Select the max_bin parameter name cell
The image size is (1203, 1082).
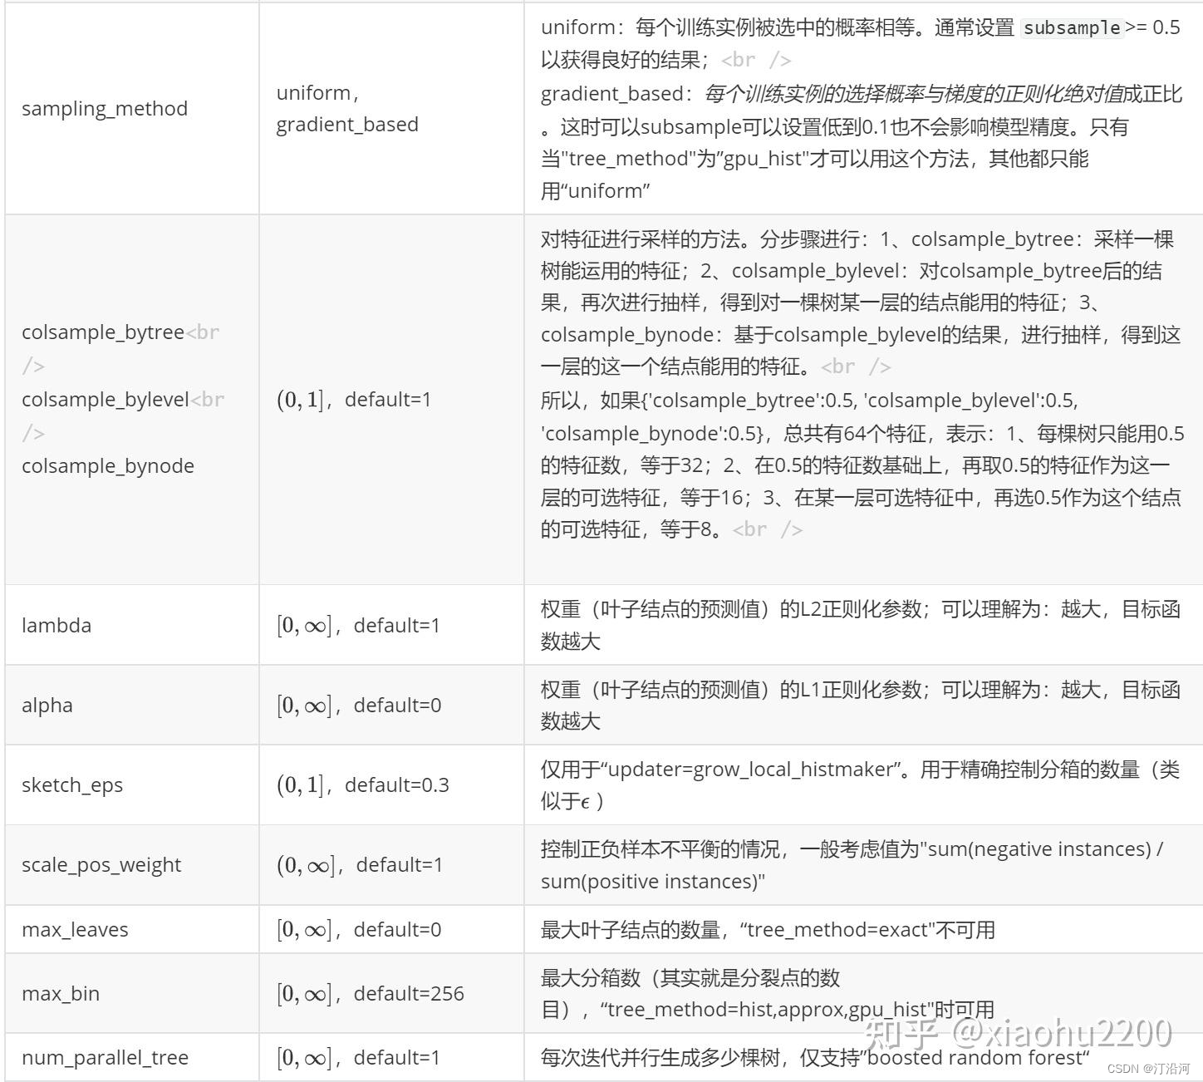pyautogui.click(x=132, y=993)
